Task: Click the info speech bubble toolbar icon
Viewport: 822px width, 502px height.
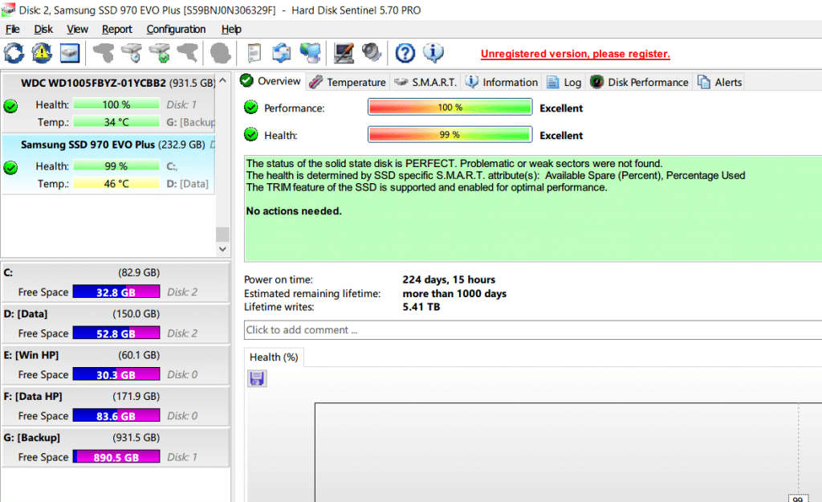Action: 433,53
